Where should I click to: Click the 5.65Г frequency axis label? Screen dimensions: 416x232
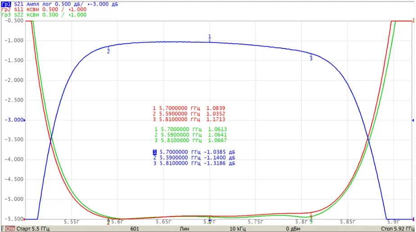coord(164,222)
